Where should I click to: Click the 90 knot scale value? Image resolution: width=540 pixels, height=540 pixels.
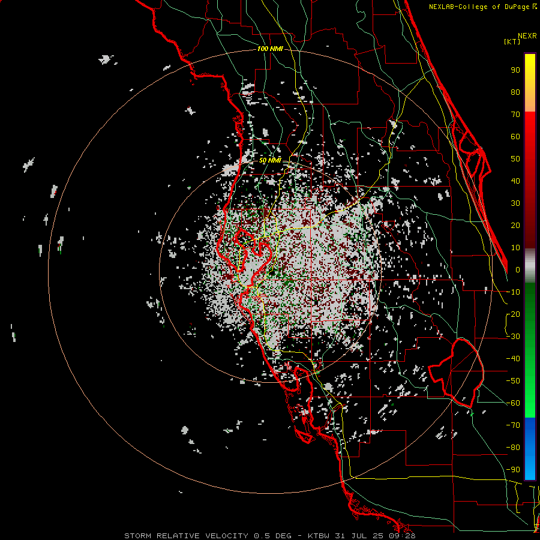coord(515,70)
